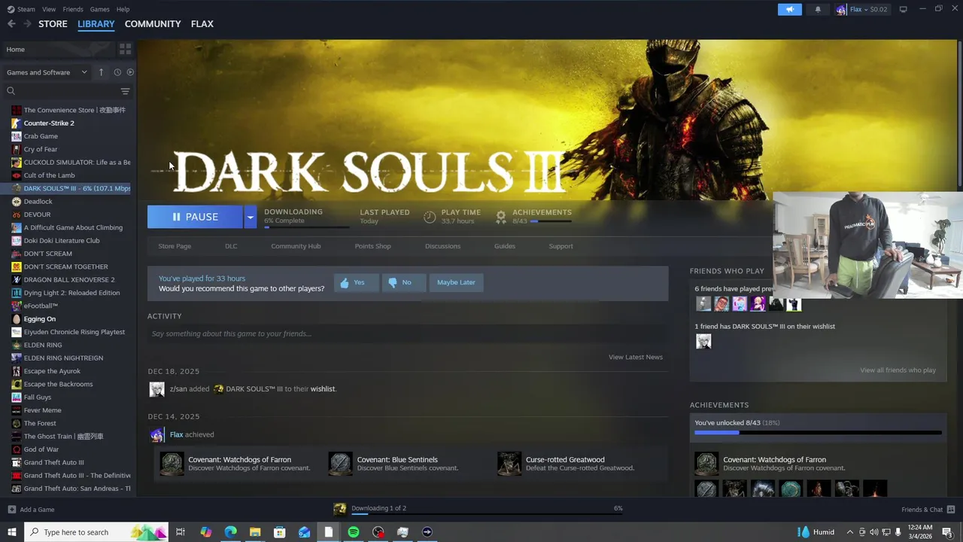963x542 pixels.
Task: Click the library search magnifier icon
Action: coord(11,91)
